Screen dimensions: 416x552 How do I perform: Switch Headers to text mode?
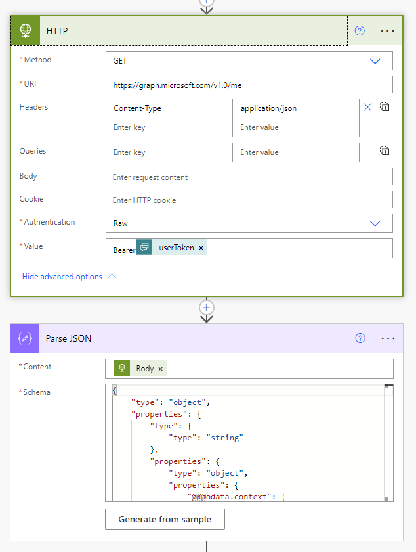pyautogui.click(x=385, y=107)
